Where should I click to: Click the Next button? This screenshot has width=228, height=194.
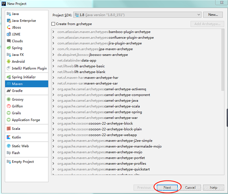(167, 187)
